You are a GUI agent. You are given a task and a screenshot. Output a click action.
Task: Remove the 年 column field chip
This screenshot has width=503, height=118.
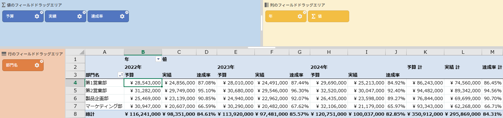[305, 12]
